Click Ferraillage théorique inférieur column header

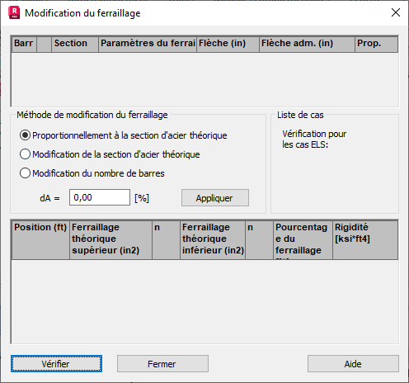tap(213, 239)
